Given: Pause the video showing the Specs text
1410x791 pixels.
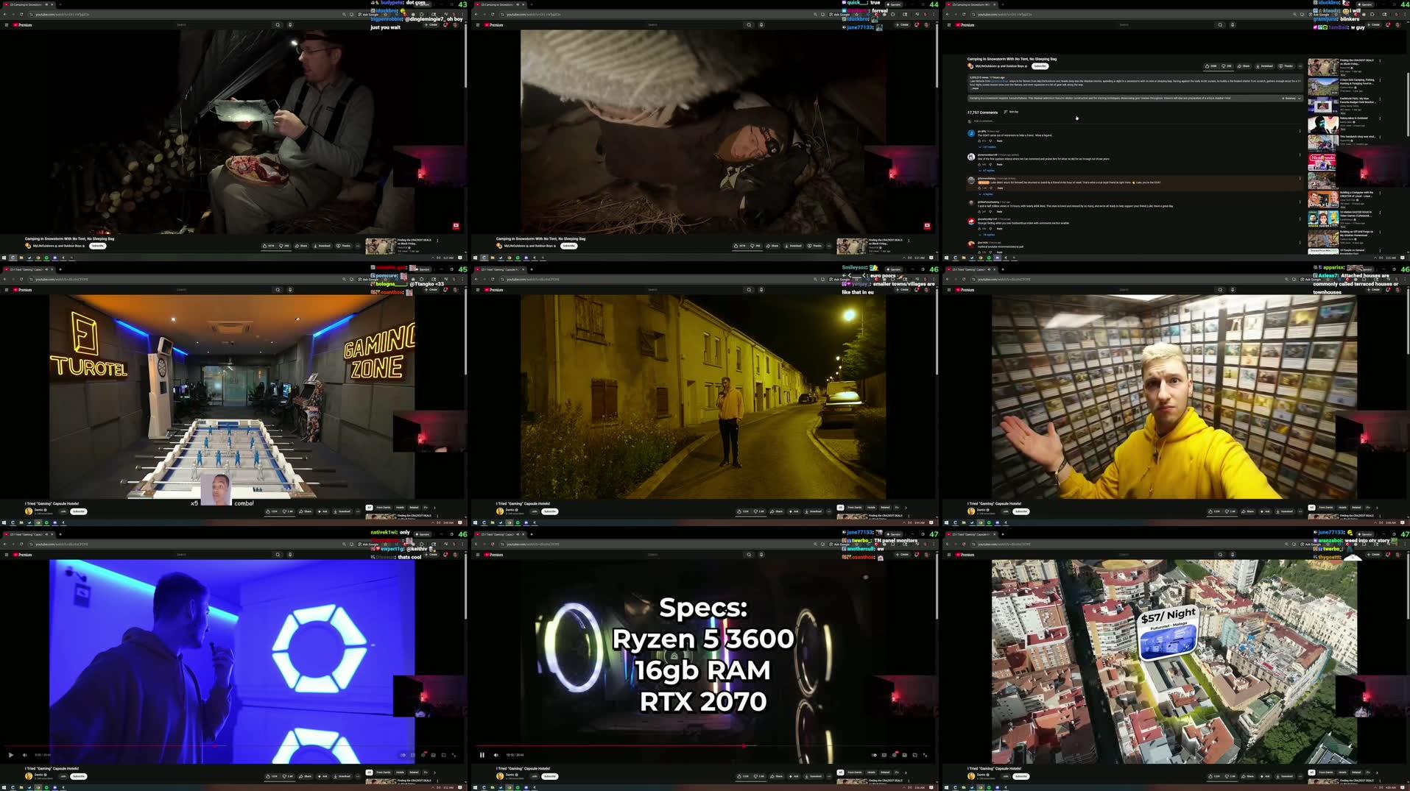Looking at the screenshot, I should 482,755.
